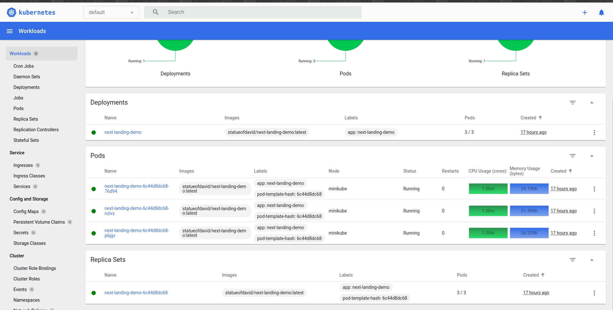The width and height of the screenshot is (613, 310).
Task: Open the create new resource panel
Action: click(x=585, y=13)
